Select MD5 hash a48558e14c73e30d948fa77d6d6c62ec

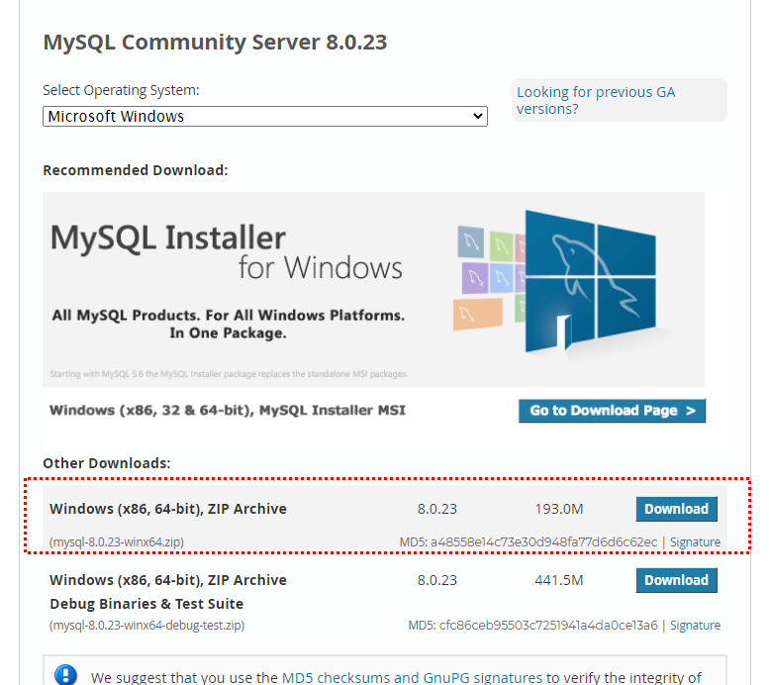click(x=543, y=542)
